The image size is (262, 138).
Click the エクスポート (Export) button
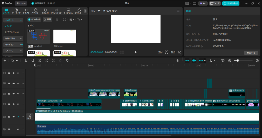[231, 3]
